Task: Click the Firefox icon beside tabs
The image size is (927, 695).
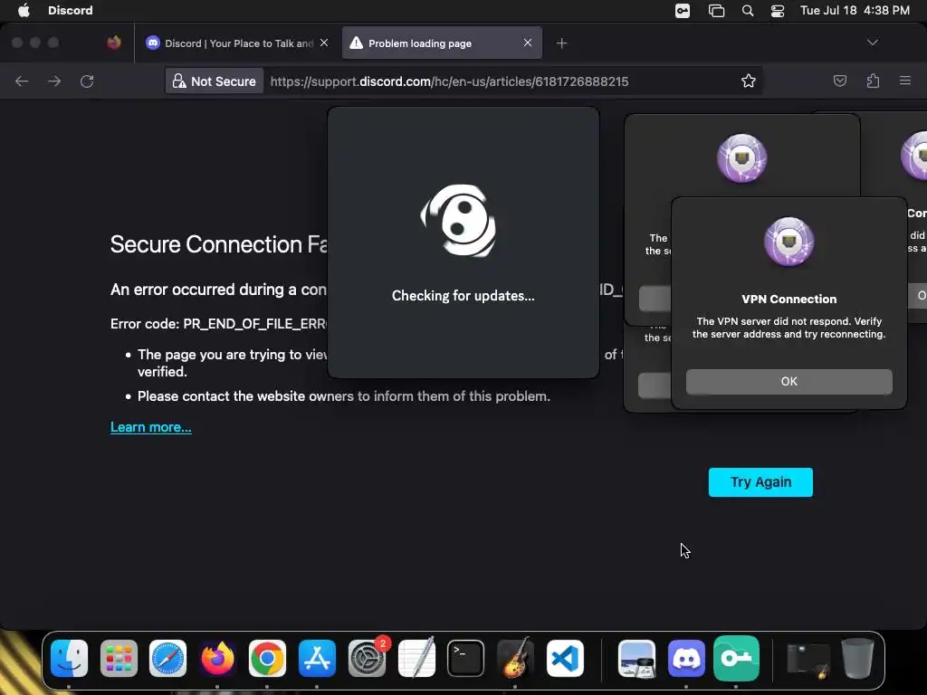Action: (x=114, y=43)
